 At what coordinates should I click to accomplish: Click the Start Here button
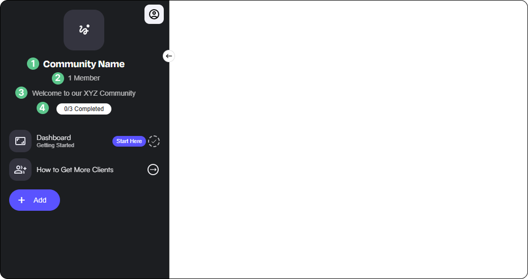pos(129,141)
